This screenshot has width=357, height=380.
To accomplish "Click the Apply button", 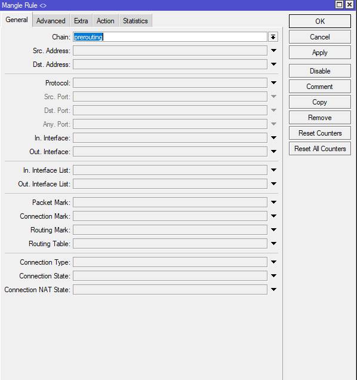I will coord(320,53).
